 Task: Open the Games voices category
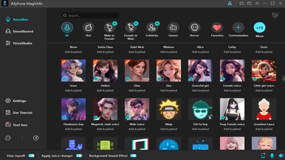tap(173, 27)
